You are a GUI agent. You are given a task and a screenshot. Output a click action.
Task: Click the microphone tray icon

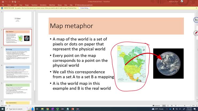tap(173, 109)
